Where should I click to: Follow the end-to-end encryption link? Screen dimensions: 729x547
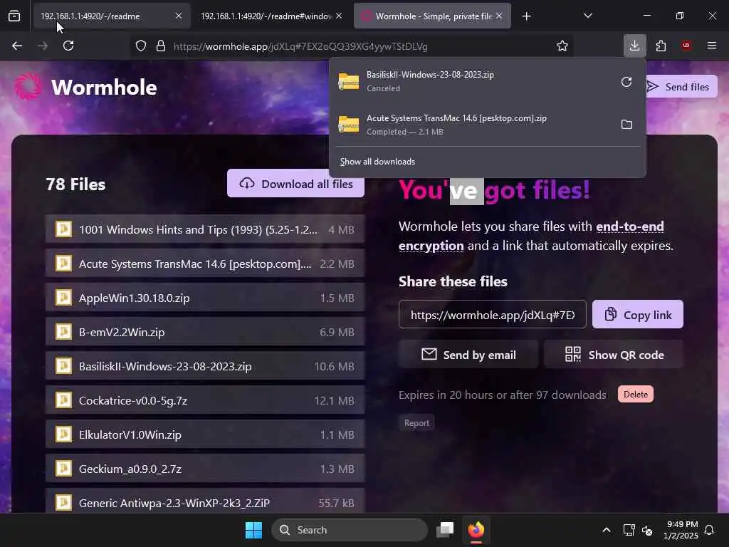531,236
